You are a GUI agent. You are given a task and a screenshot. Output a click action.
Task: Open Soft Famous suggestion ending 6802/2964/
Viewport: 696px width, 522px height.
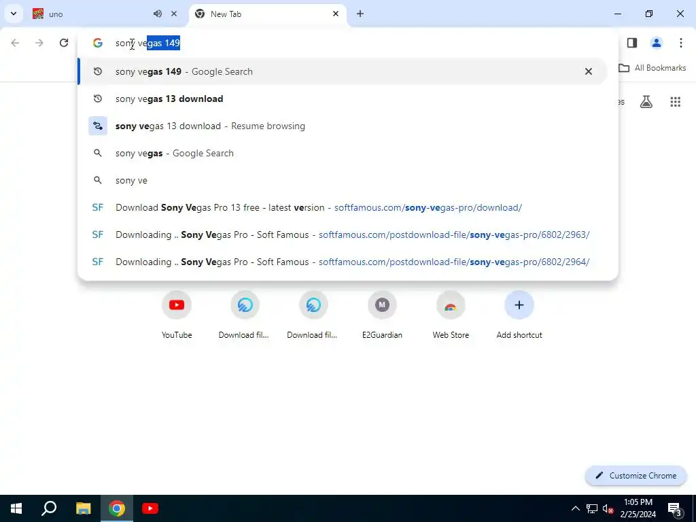343,262
